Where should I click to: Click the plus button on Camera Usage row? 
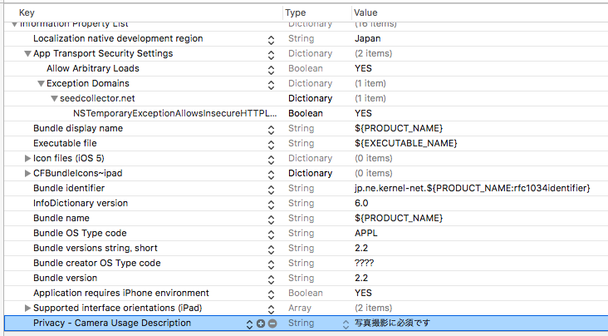261,323
